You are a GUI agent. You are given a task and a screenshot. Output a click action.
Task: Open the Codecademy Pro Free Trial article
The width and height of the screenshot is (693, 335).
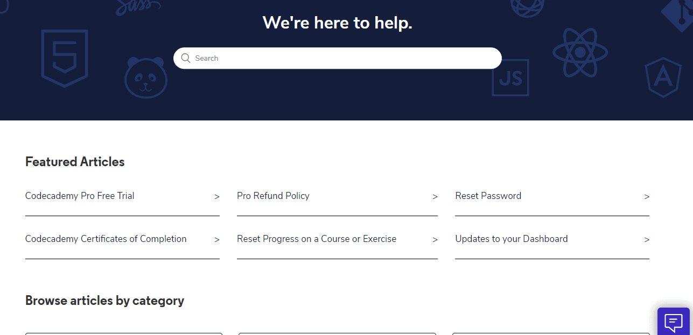pos(80,196)
